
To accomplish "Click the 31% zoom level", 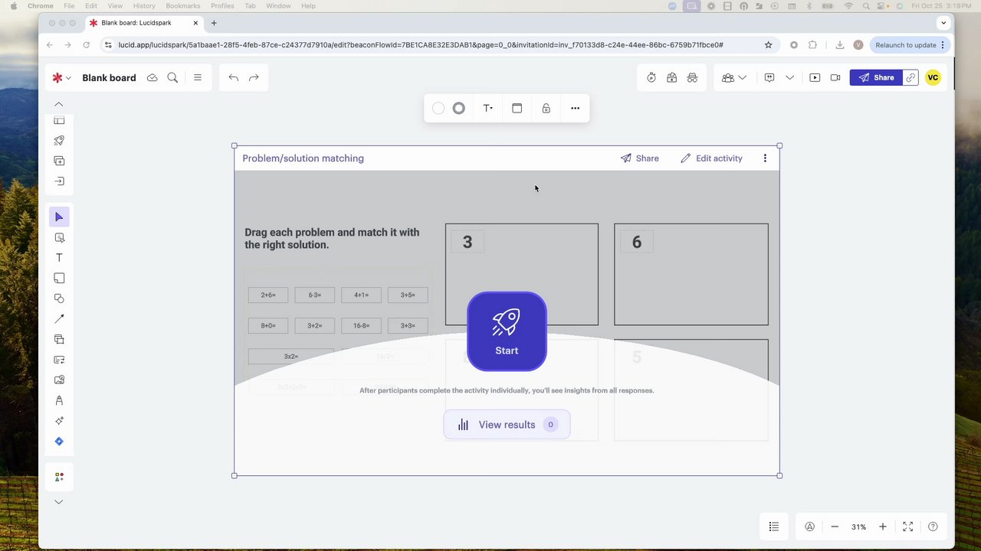I will [858, 527].
